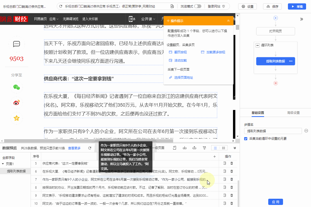Delete row 7 with the trash icon
This screenshot has width=311, height=207.
[x=232, y=179]
